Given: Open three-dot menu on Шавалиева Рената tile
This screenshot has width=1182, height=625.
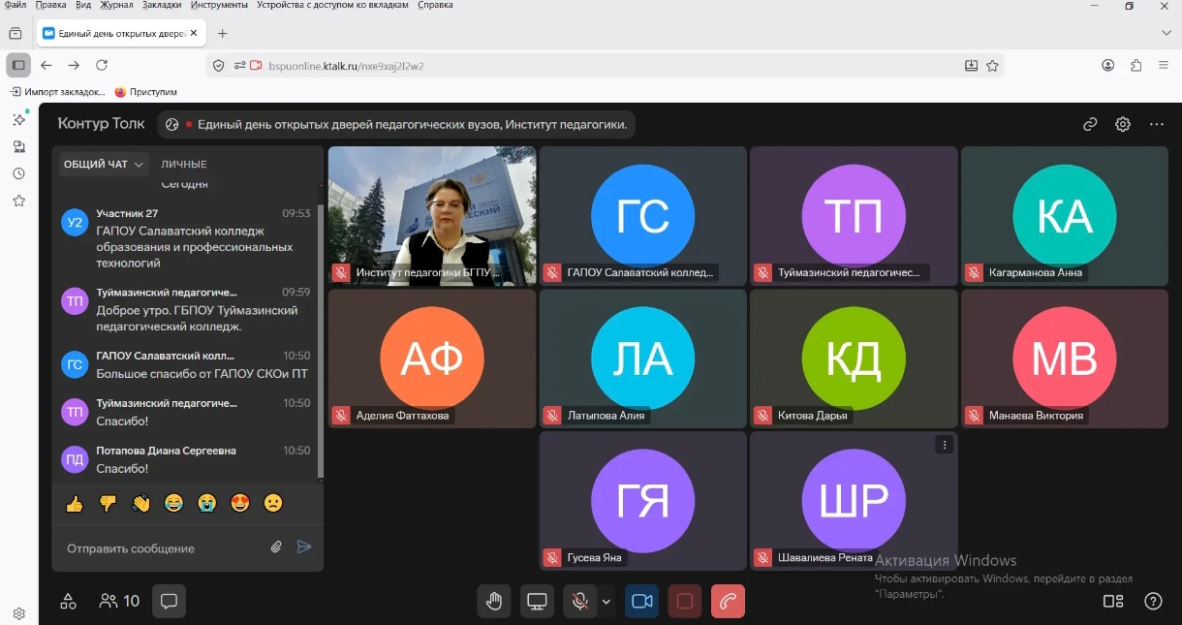Looking at the screenshot, I should (x=945, y=445).
